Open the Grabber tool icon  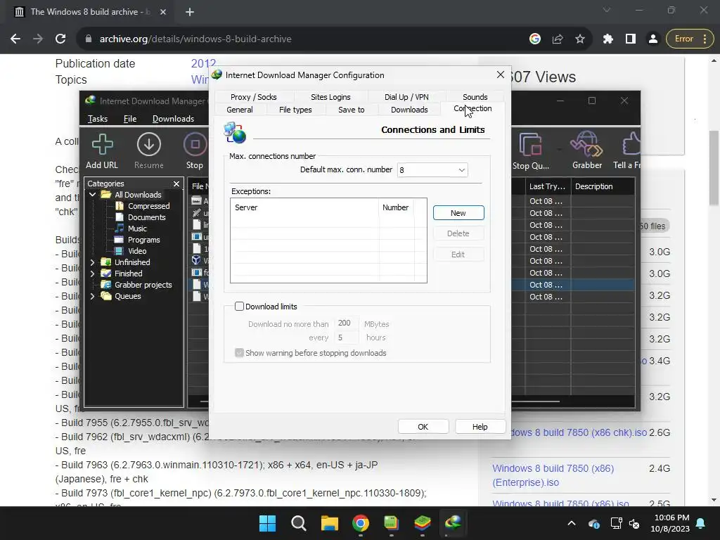coord(587,152)
